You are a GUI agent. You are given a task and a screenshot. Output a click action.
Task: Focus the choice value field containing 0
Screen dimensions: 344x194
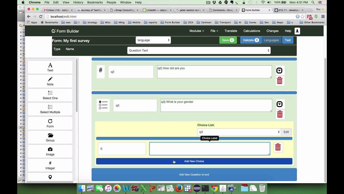(122, 149)
